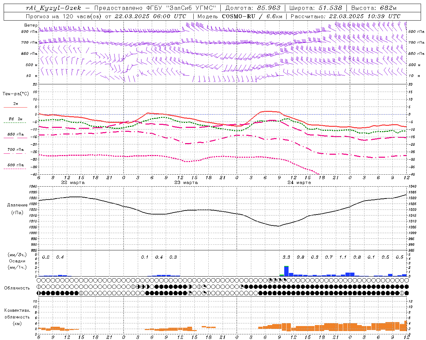Click the Осадки panel label

point(17,261)
